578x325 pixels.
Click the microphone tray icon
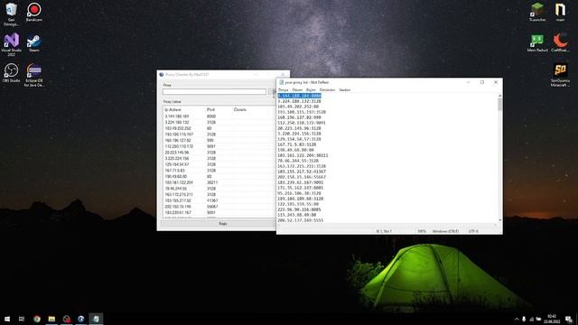(x=524, y=319)
